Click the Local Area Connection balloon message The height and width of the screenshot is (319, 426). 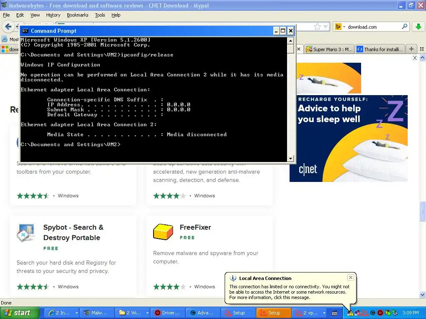coord(290,292)
